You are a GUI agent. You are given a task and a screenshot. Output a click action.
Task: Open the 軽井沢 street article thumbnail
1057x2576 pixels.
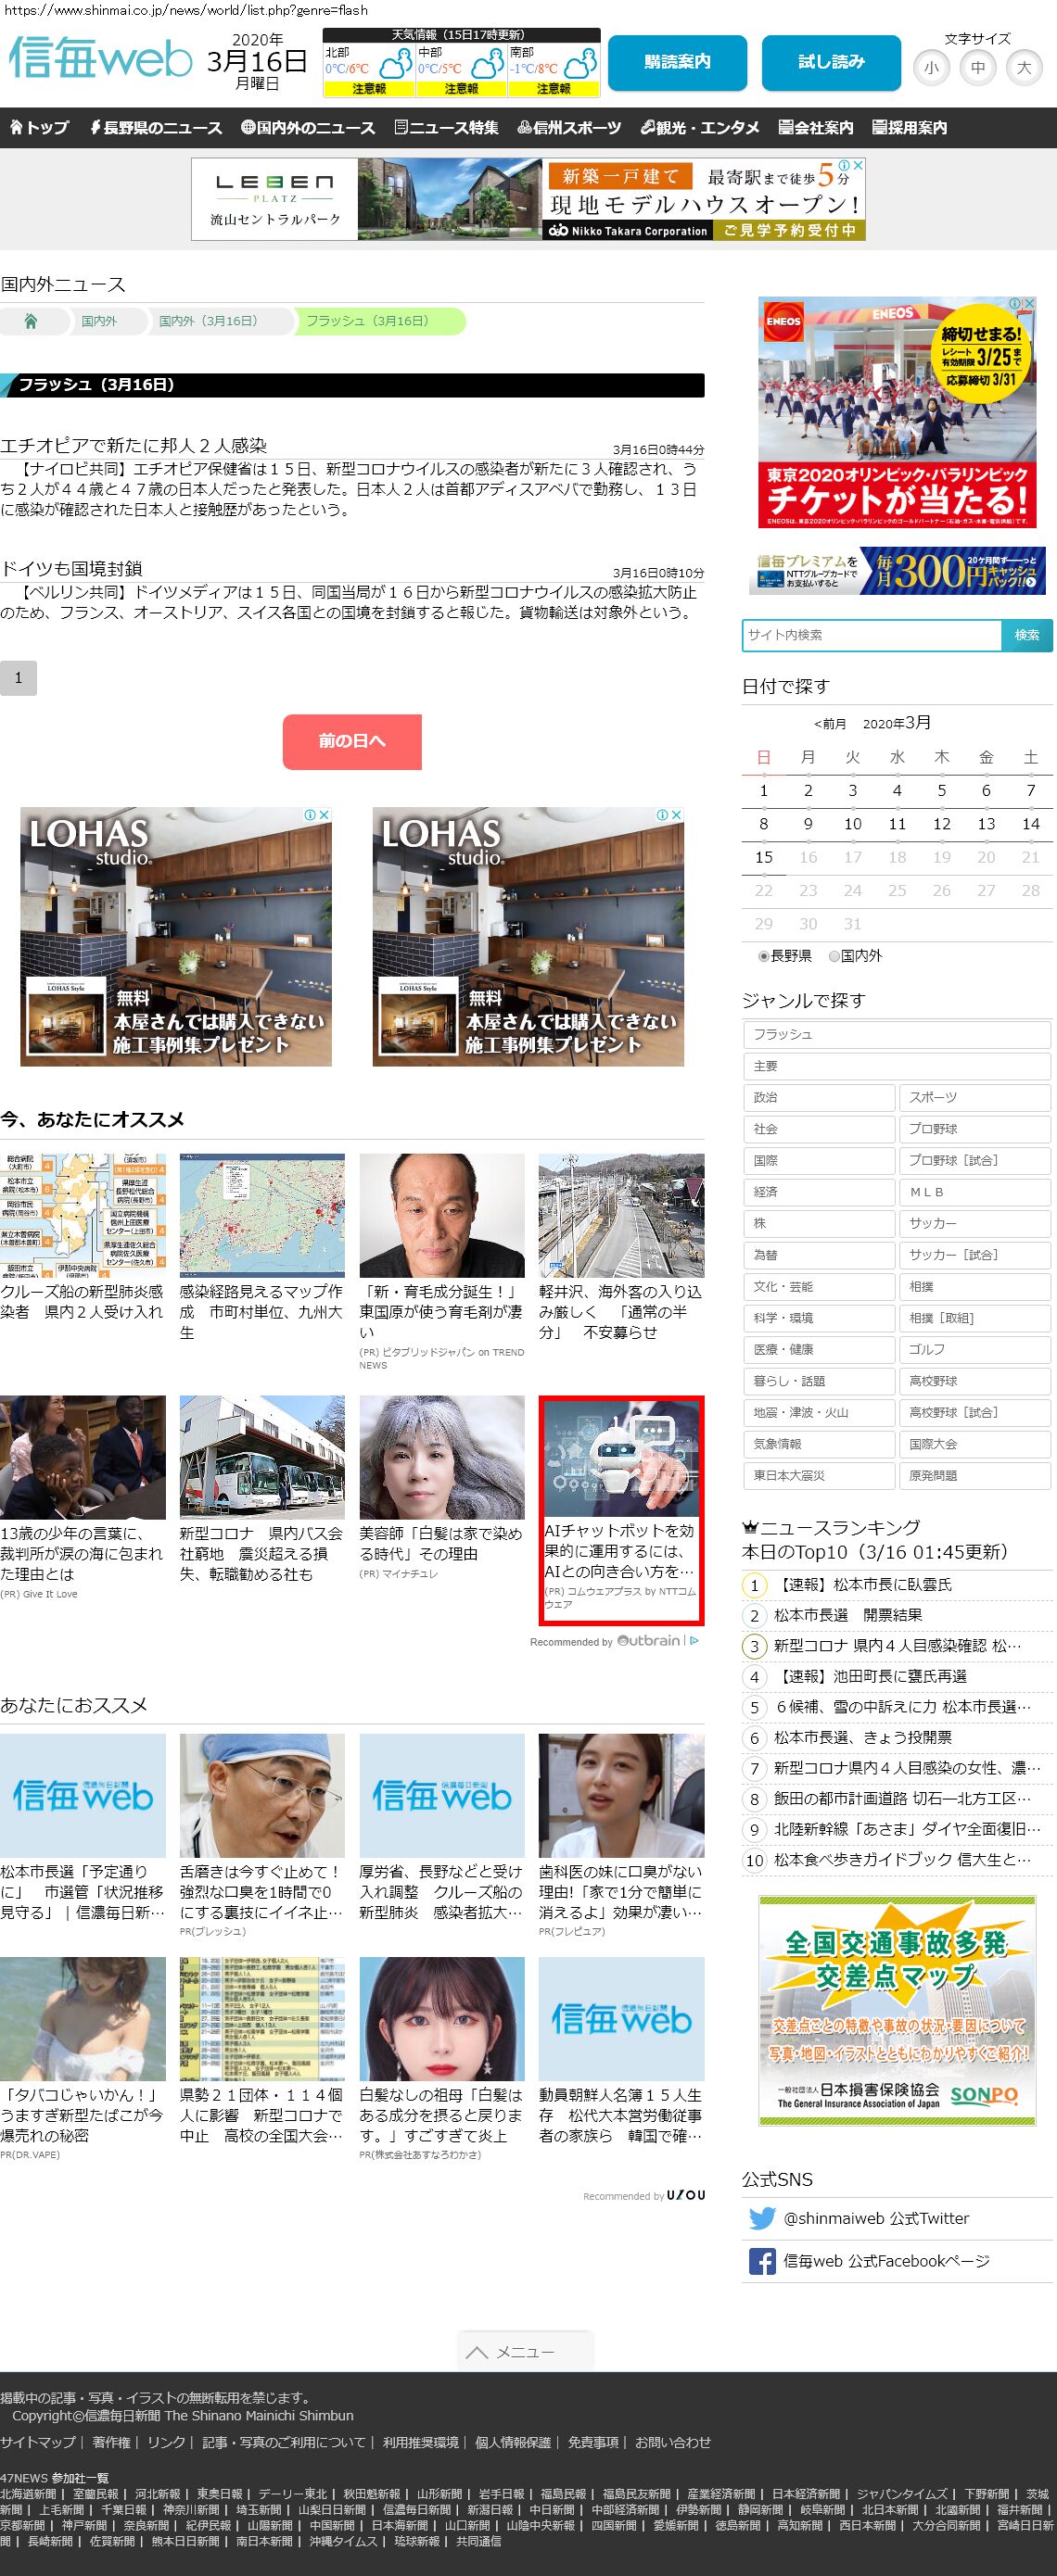click(x=620, y=1215)
